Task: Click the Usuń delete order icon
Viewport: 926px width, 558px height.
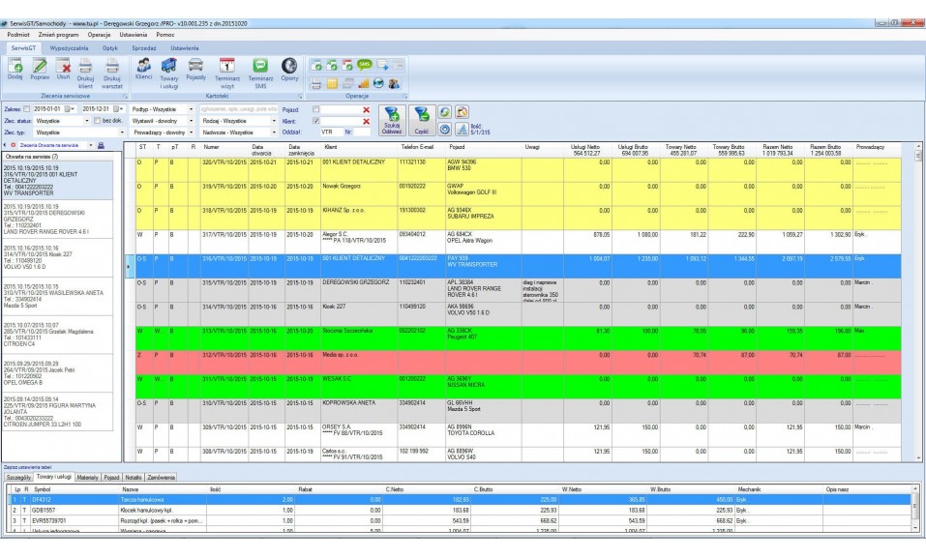Action: tap(63, 69)
